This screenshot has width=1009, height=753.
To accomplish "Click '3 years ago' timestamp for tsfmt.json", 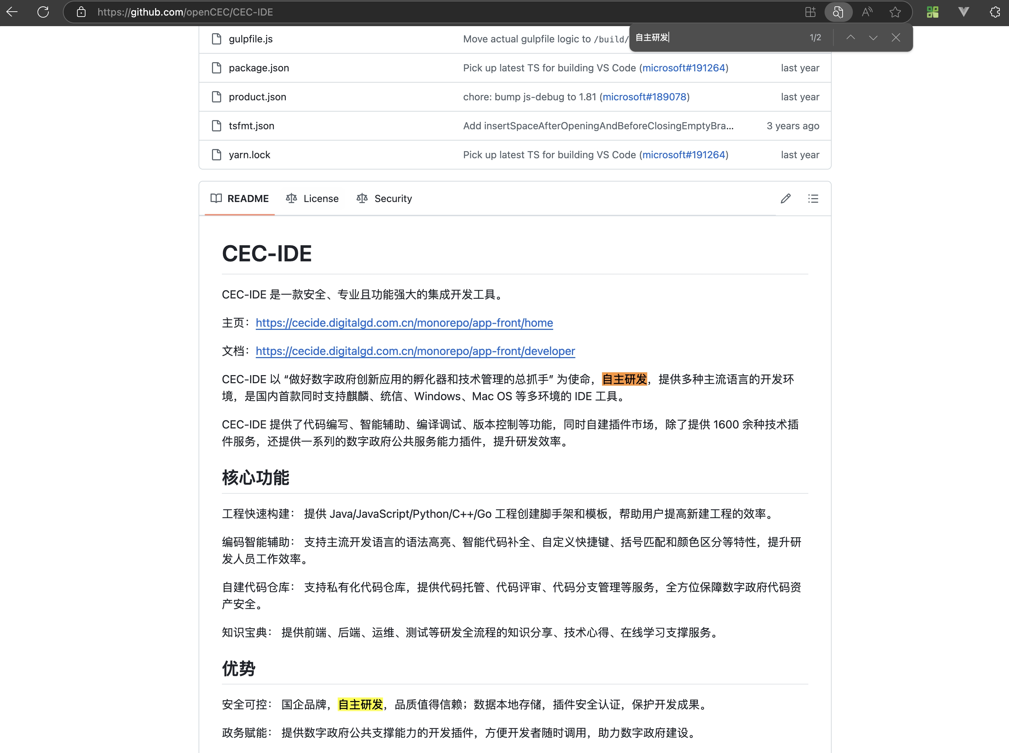I will click(x=792, y=126).
